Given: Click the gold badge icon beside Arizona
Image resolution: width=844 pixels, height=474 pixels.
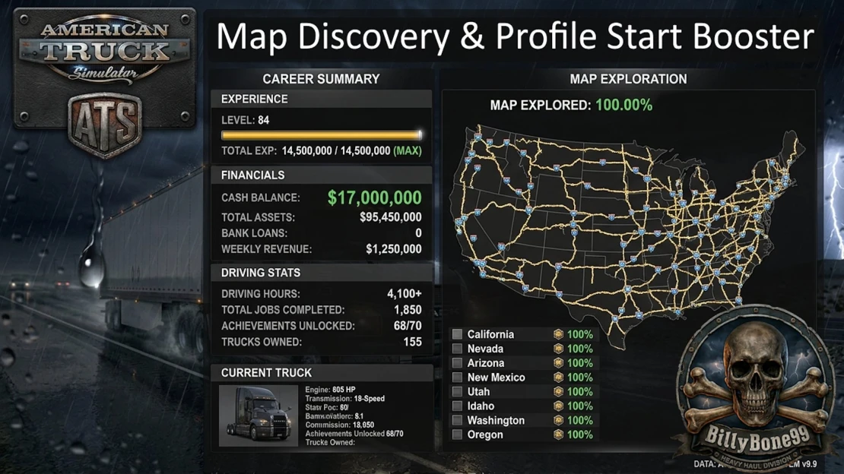Looking at the screenshot, I should click(x=558, y=363).
